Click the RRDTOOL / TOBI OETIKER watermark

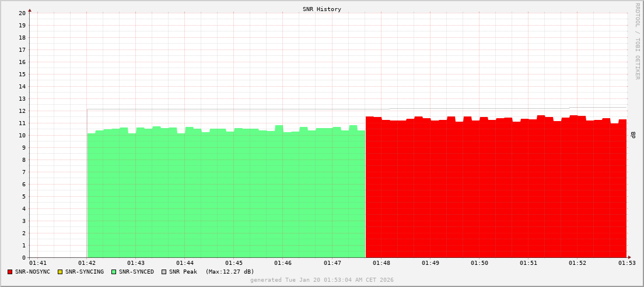637,41
